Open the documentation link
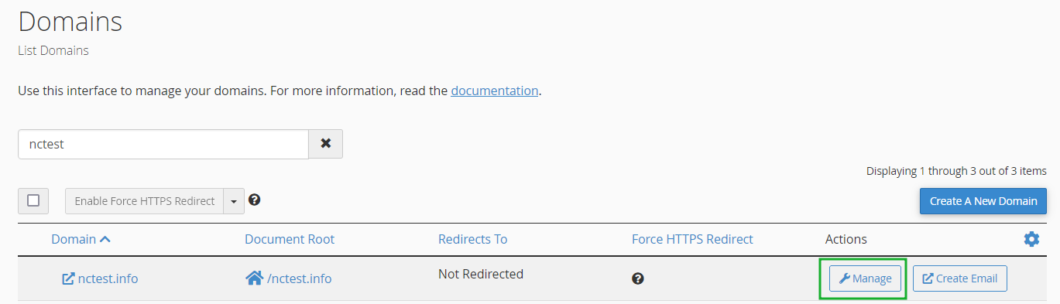Screen dimensions: 1060x304 click(495, 91)
